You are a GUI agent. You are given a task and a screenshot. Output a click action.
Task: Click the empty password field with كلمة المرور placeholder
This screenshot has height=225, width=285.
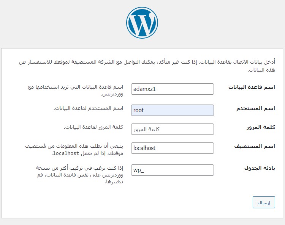point(172,129)
